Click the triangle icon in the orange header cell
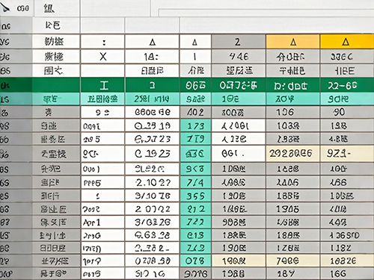 293,42
